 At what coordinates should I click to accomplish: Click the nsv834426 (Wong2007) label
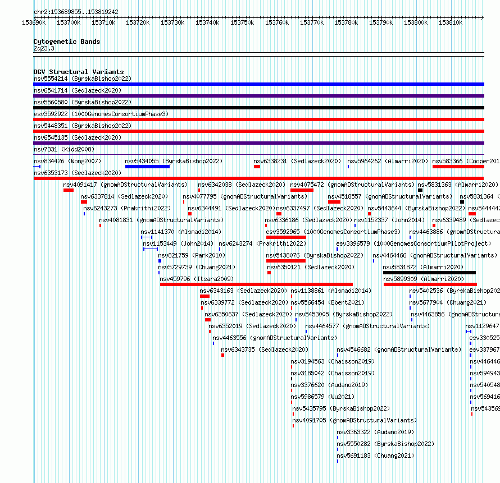[x=67, y=161]
